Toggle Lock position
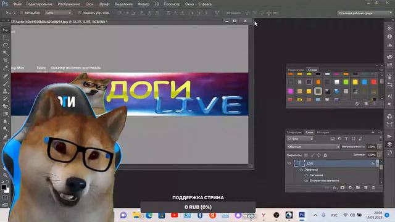Screen dimensions: 395x222 point(319,155)
